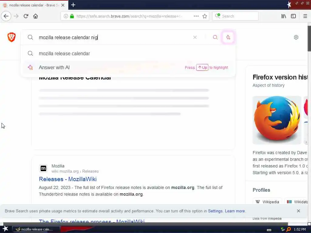Screen dimensions: 311x233
Task: Select the mozilla release cale... taskbar window
Action: [36, 229]
